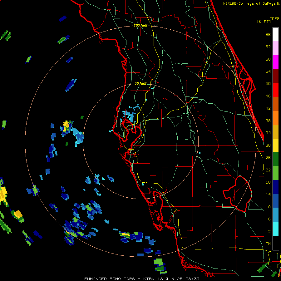Pick the navy blue legend swatch
Screen dimensions: 281x281
[x=276, y=187]
